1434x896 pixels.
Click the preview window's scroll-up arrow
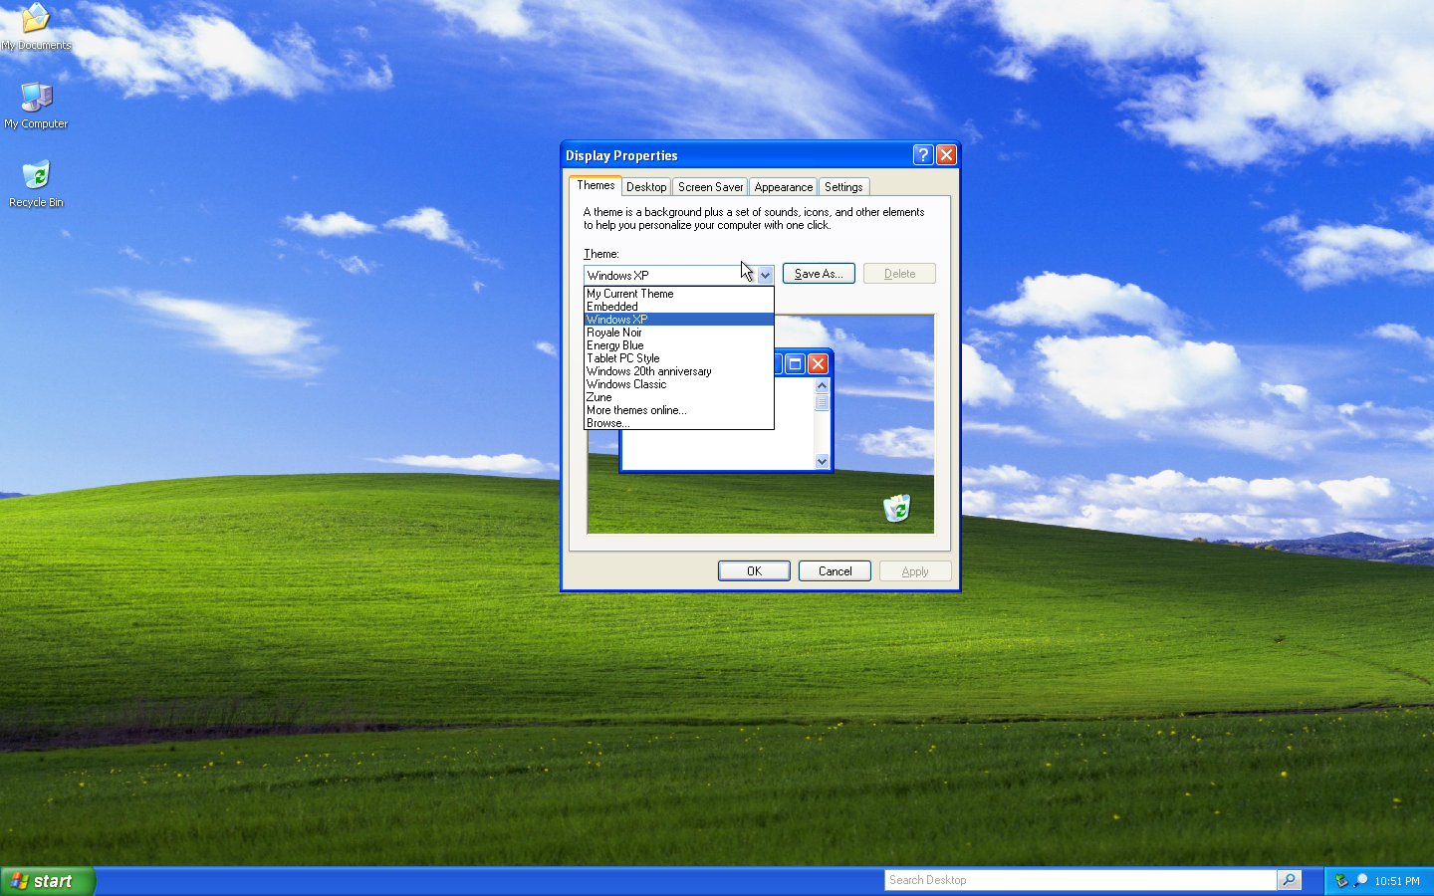(x=822, y=385)
